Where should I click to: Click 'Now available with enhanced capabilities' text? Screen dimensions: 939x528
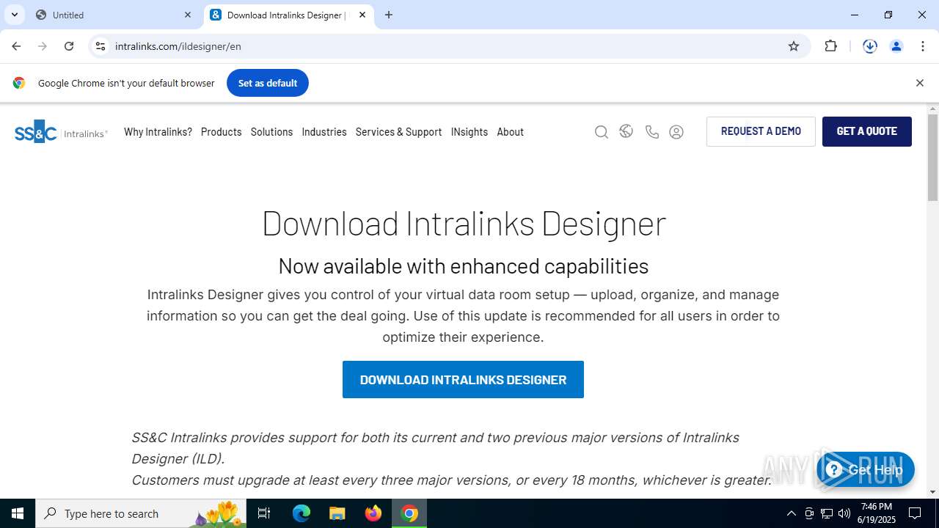(x=464, y=265)
